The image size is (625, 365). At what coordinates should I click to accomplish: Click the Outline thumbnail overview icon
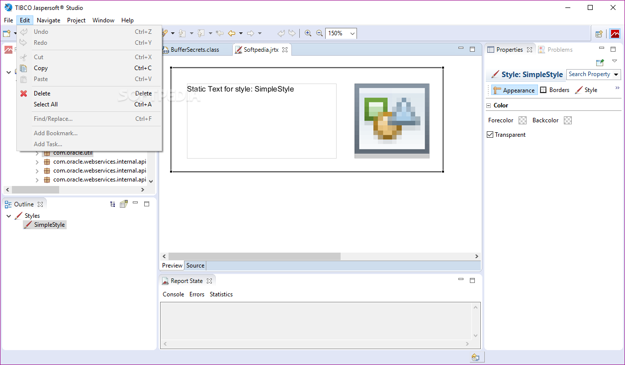point(123,204)
